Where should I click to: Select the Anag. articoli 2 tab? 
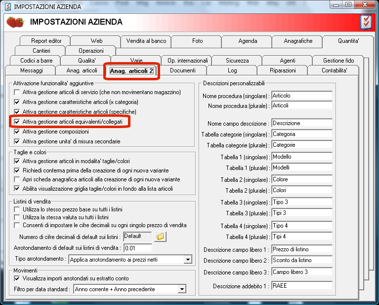click(131, 71)
